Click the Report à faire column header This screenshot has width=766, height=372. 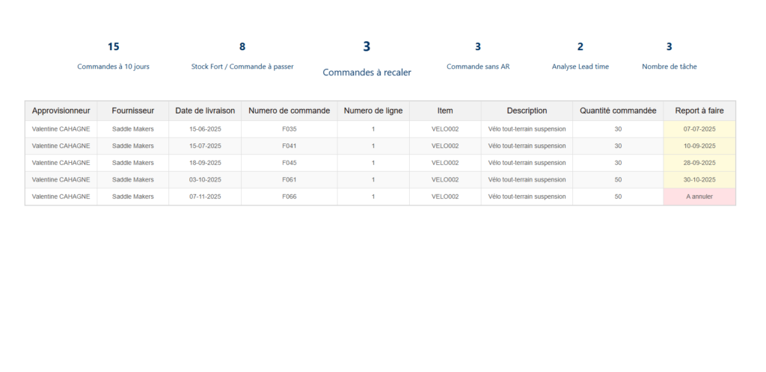(699, 111)
